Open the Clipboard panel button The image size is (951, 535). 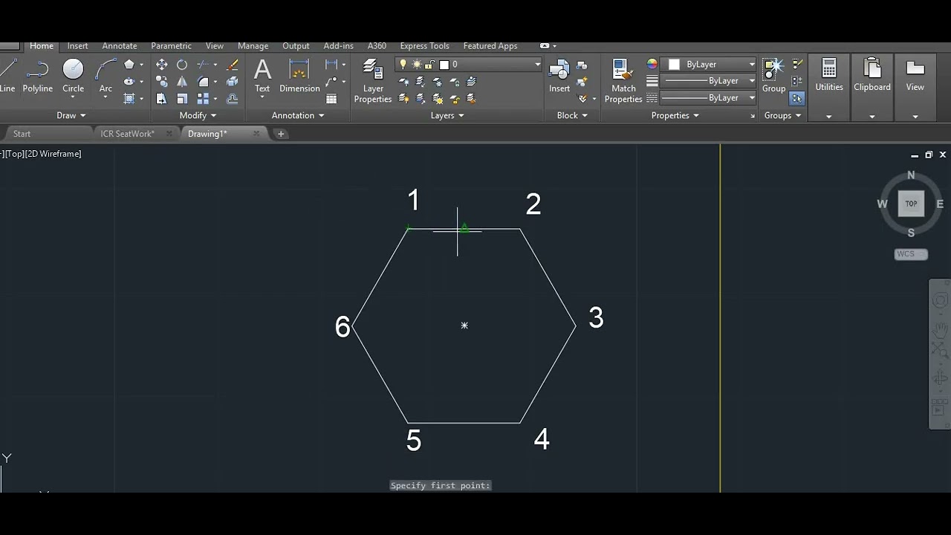point(872,87)
